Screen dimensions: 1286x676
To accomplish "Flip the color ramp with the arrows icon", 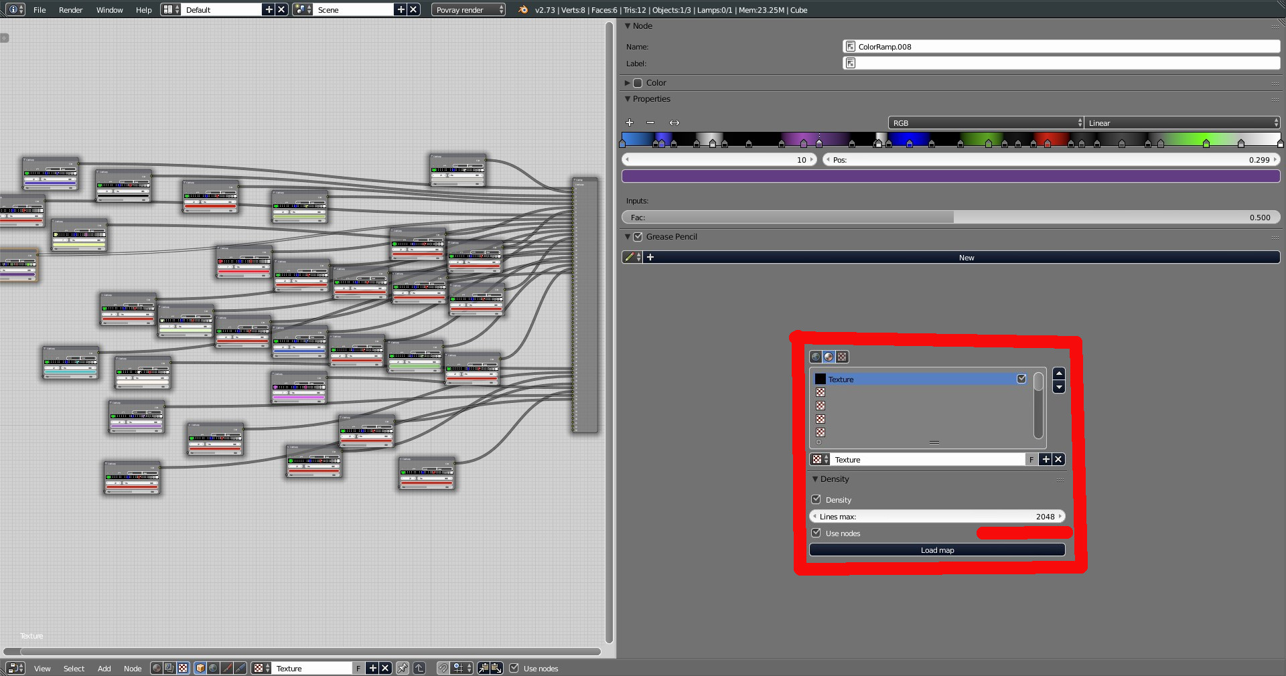I will (x=674, y=122).
